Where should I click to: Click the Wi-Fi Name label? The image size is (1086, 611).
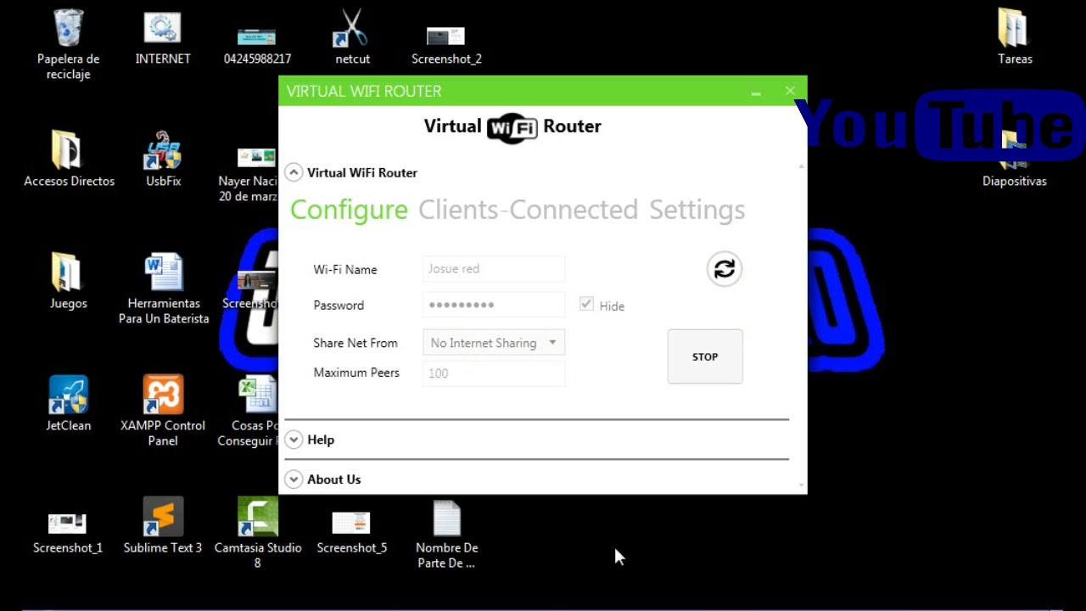(345, 269)
